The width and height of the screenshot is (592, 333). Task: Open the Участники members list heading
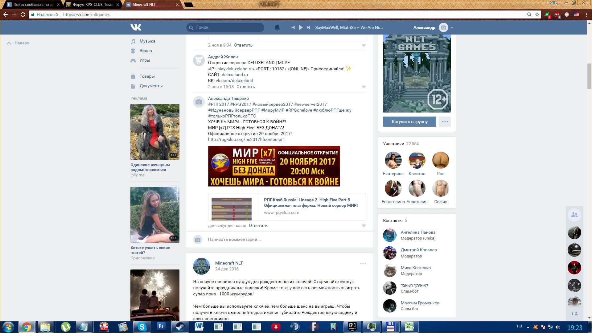[393, 144]
